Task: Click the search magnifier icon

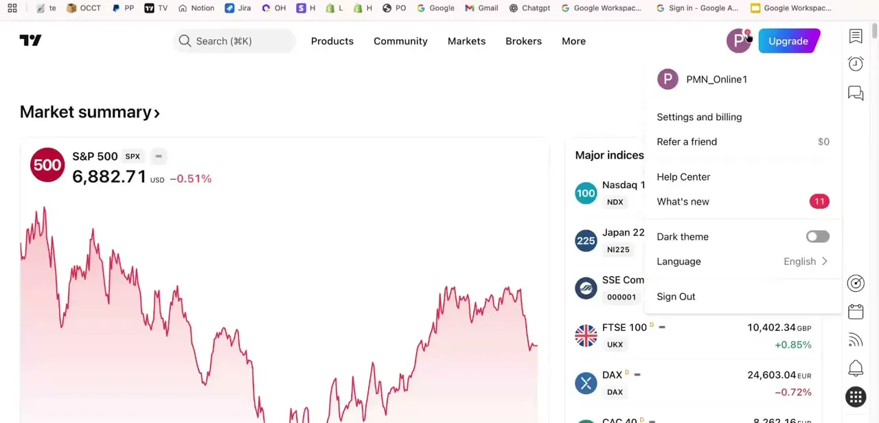Action: [x=185, y=41]
